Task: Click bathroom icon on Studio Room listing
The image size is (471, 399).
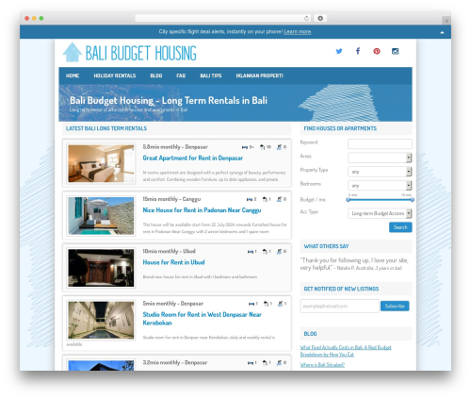Action: point(266,304)
